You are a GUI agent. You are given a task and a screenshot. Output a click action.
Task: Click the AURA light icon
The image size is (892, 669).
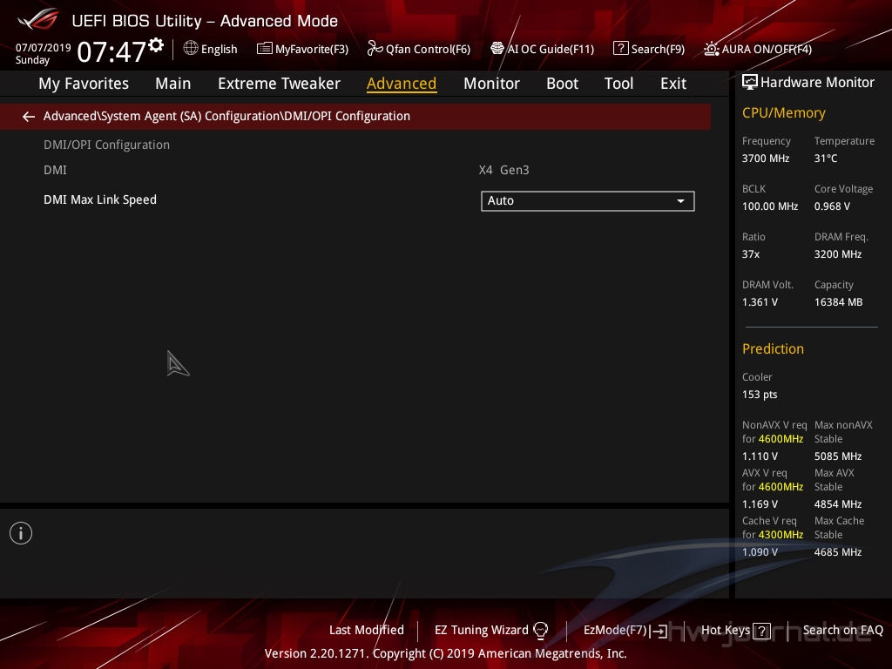(x=711, y=49)
